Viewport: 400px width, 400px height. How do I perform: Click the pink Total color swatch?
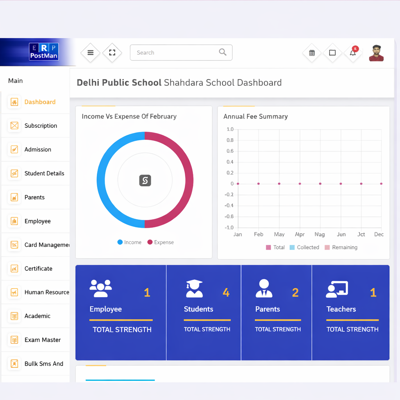coord(268,247)
